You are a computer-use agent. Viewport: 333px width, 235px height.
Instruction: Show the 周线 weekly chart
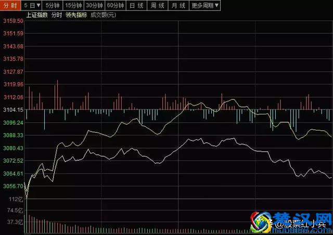click(x=158, y=5)
